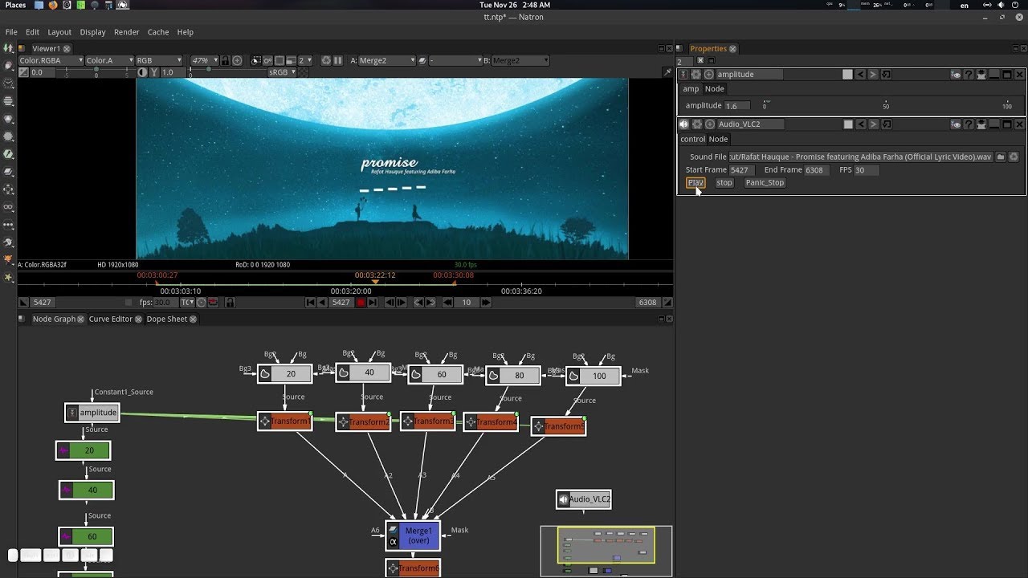The width and height of the screenshot is (1028, 578).
Task: Open the viewer input B Merge2 dropdown
Action: pos(520,60)
